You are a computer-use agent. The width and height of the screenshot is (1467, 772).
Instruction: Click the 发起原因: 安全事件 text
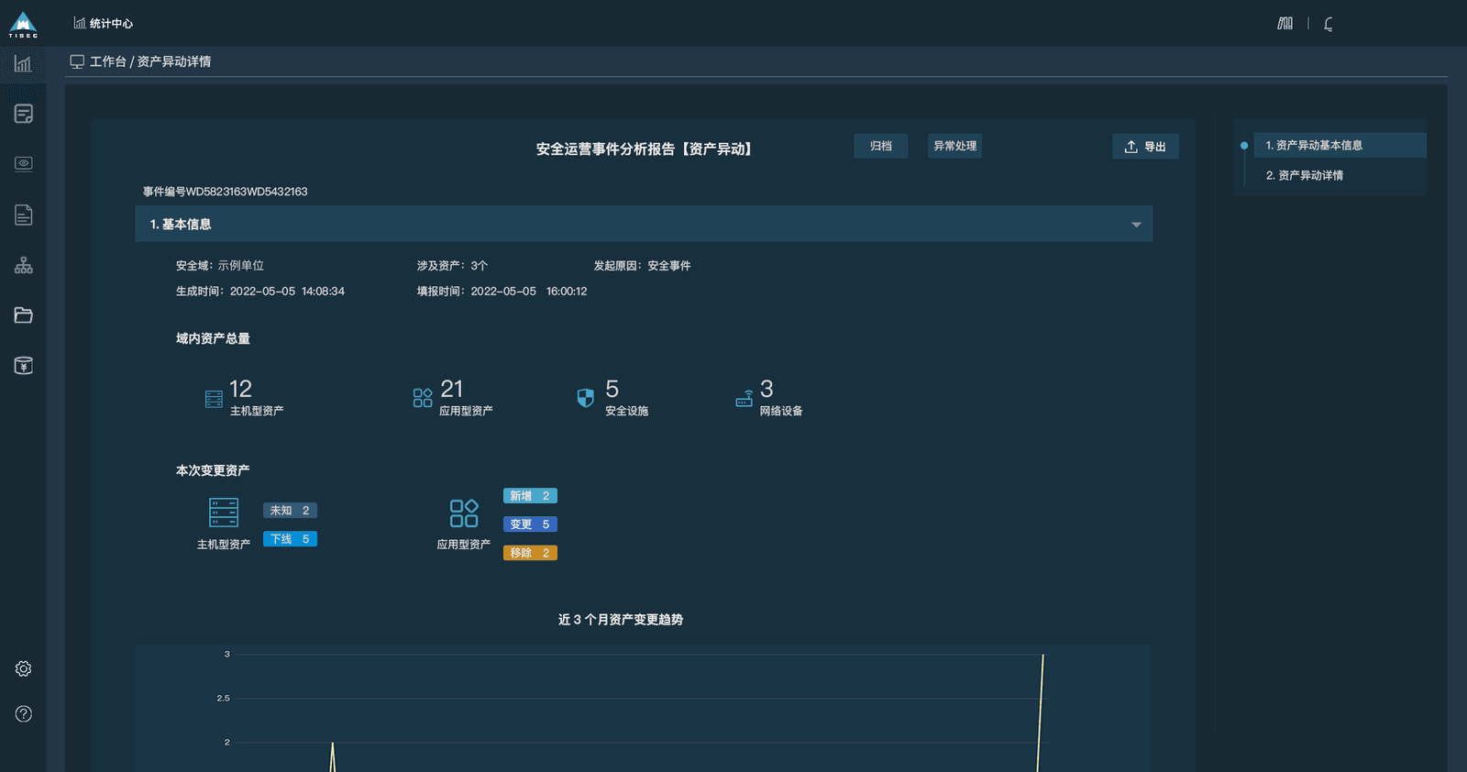[642, 266]
